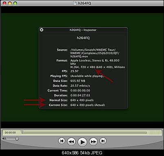
Task: Close the h264FQ Inspector panel
Action: tap(42, 30)
